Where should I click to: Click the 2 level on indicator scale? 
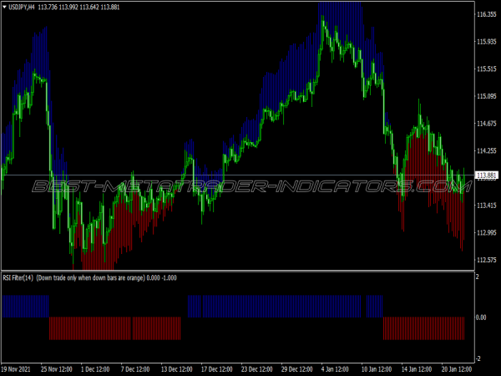click(x=478, y=277)
